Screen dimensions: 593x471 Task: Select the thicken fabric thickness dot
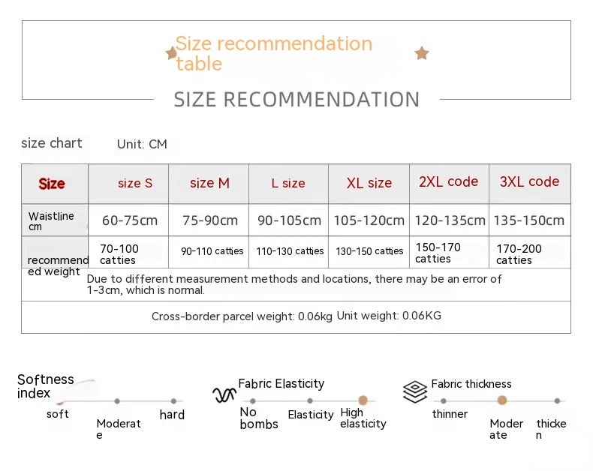pos(557,401)
